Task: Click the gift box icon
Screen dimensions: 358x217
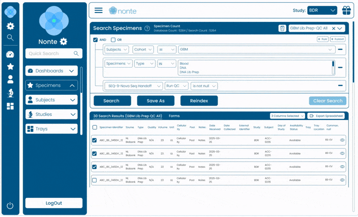Action: point(346,10)
